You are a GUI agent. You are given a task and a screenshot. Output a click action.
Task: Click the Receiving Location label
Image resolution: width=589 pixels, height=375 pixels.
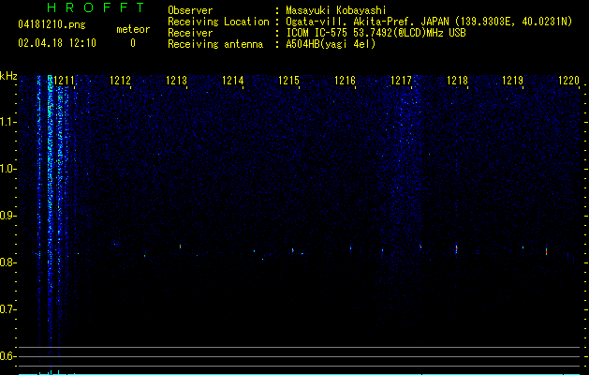[x=218, y=22]
